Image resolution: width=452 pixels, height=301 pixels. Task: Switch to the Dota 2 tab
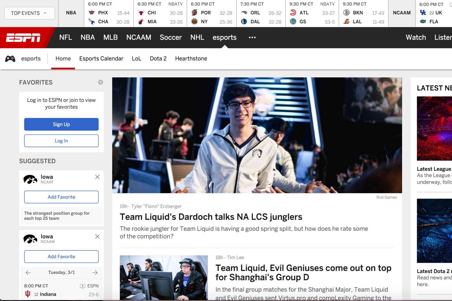tap(158, 59)
